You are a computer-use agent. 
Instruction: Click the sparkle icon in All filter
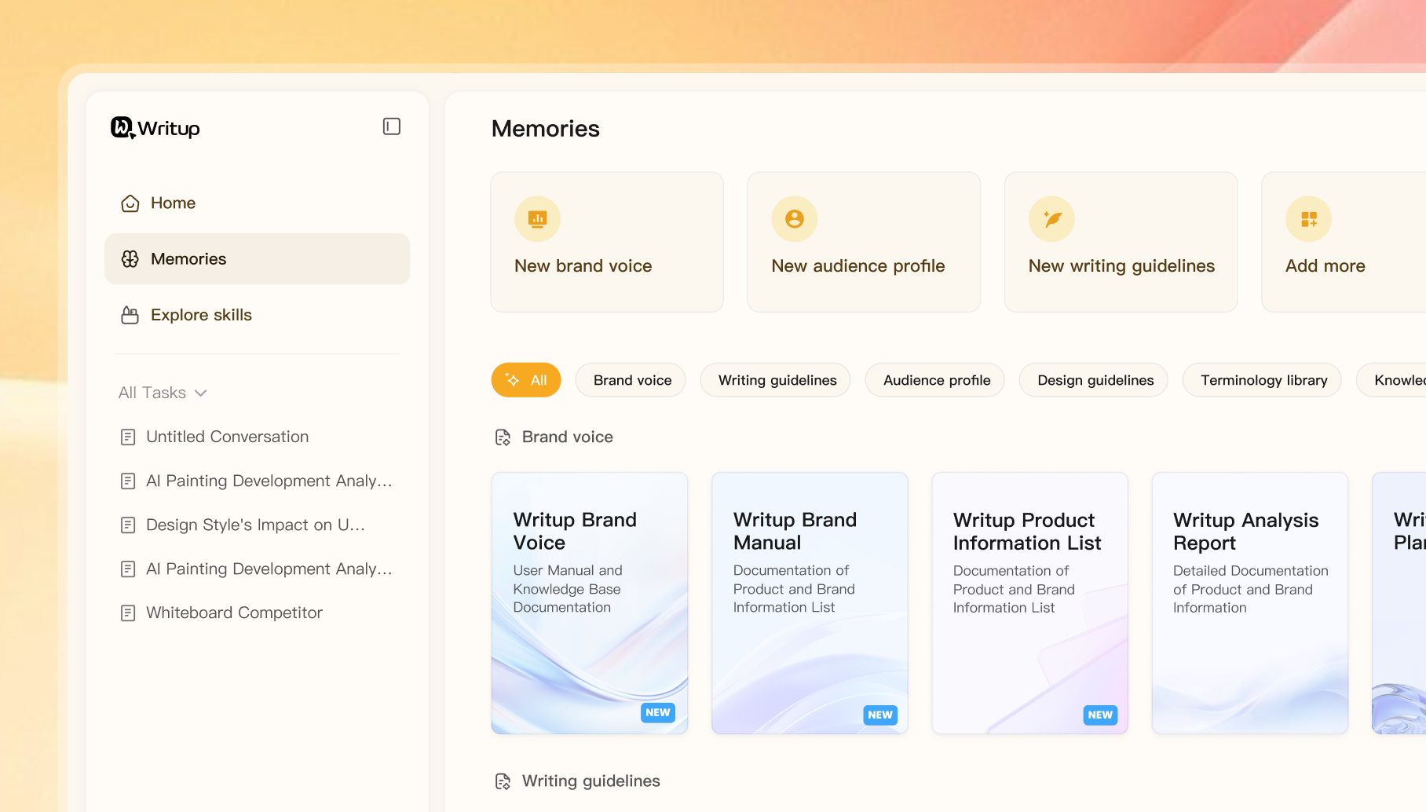513,380
